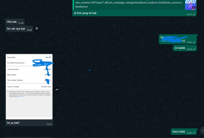The width and height of the screenshot is (204, 138).
Task: Click read ticks on "betul kakk" message
Action: pos(194,133)
